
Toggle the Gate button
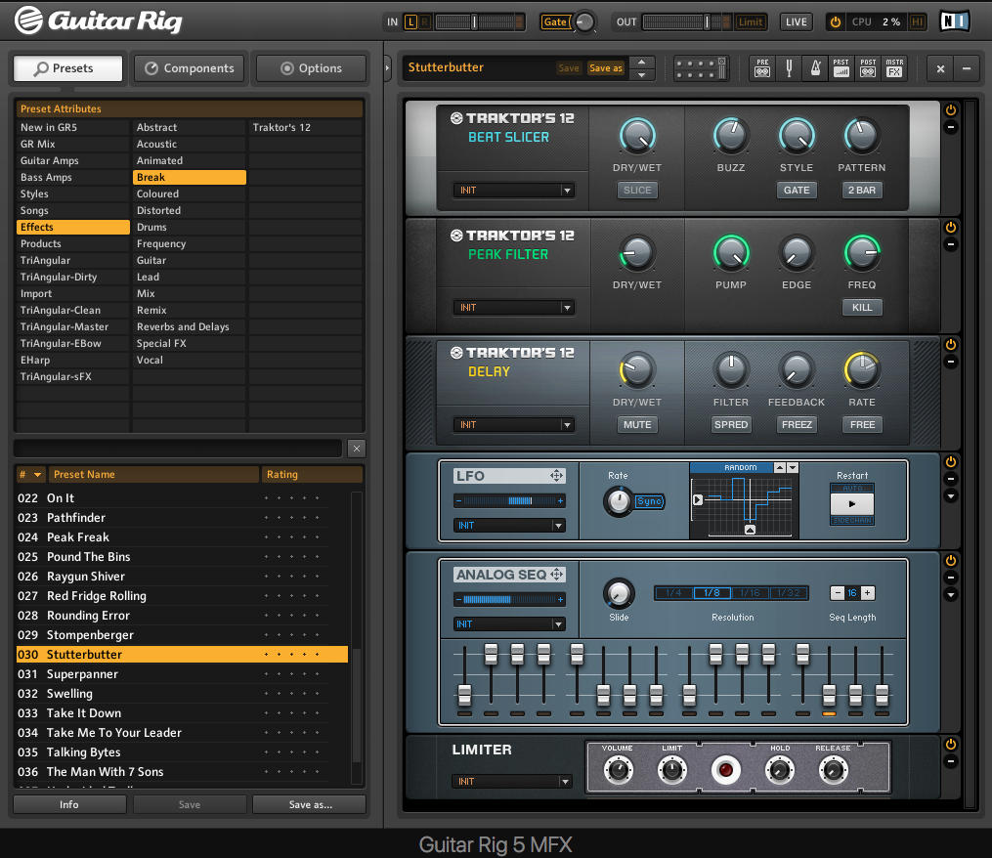click(555, 22)
